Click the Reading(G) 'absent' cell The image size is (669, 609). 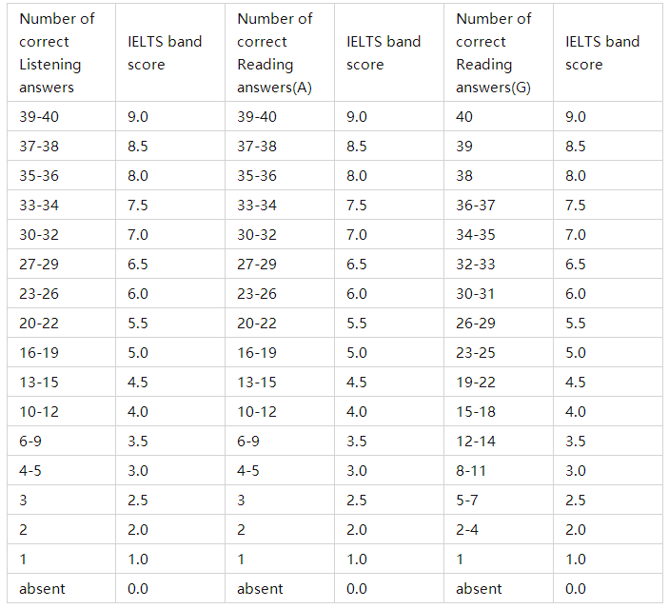click(x=499, y=588)
